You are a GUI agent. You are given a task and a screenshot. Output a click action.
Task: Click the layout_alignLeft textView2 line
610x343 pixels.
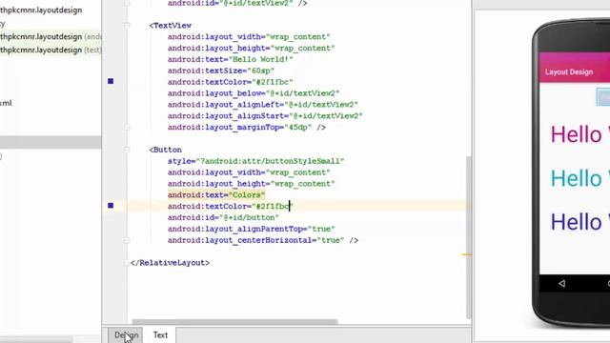click(x=263, y=105)
